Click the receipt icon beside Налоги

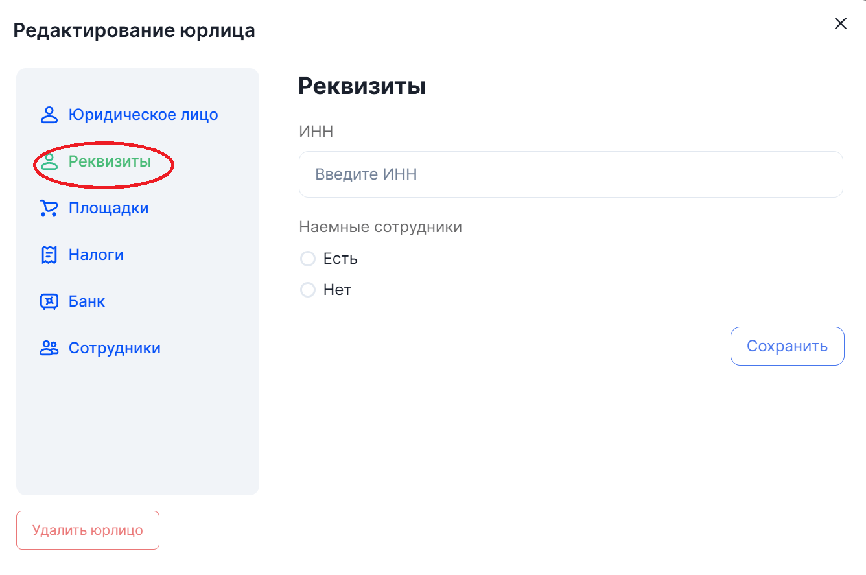(49, 255)
